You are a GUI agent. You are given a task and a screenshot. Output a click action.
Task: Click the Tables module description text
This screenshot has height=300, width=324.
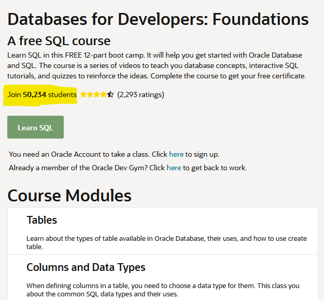click(166, 242)
